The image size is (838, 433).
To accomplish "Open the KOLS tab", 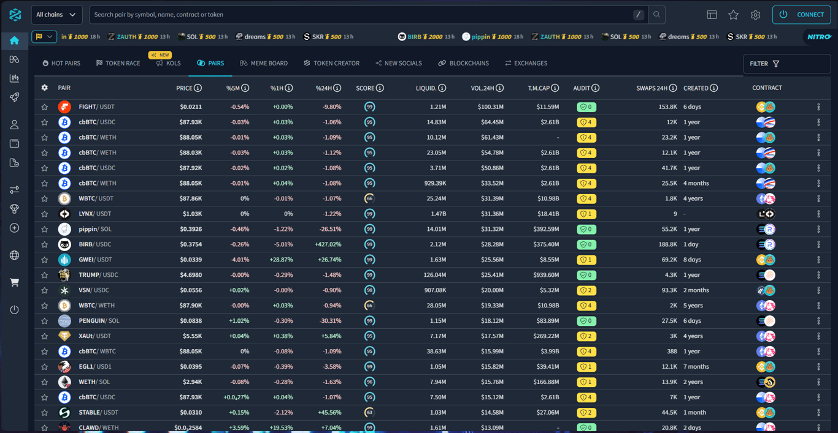I will (169, 63).
